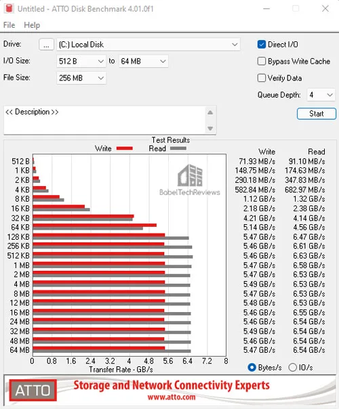Uncheck the Direct I/O checkbox
The image size is (339, 409).
point(262,44)
